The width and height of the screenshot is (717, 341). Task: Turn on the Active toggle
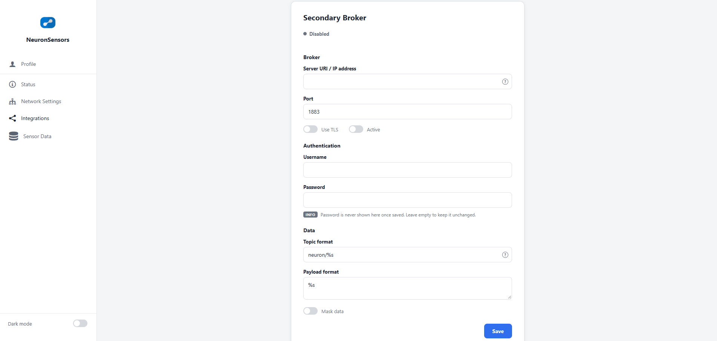(x=356, y=129)
